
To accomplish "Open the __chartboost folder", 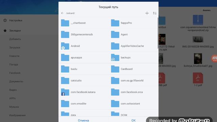I will click(x=84, y=23).
